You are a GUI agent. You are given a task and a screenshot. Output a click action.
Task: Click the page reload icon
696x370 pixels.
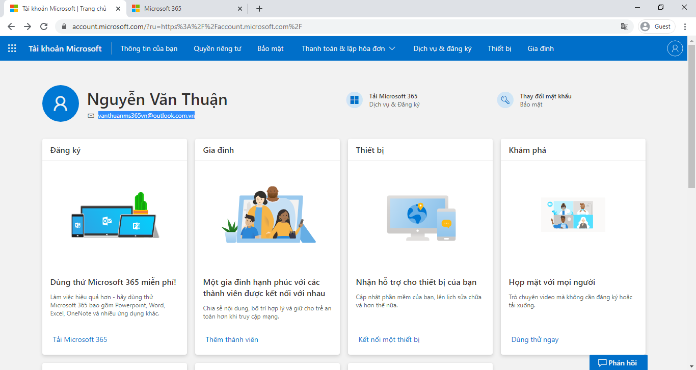click(x=43, y=26)
